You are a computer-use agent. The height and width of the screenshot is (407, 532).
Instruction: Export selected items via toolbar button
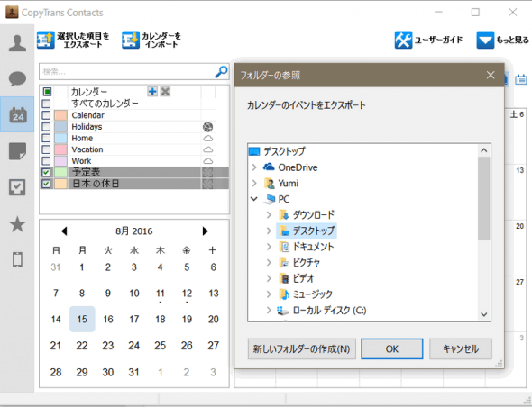click(73, 40)
